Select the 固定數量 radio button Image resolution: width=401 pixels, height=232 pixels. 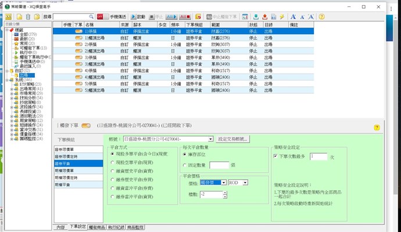[x=184, y=165]
